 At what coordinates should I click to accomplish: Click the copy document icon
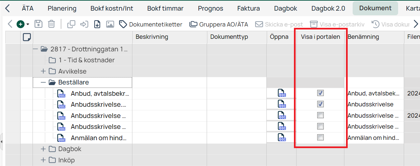point(71,24)
